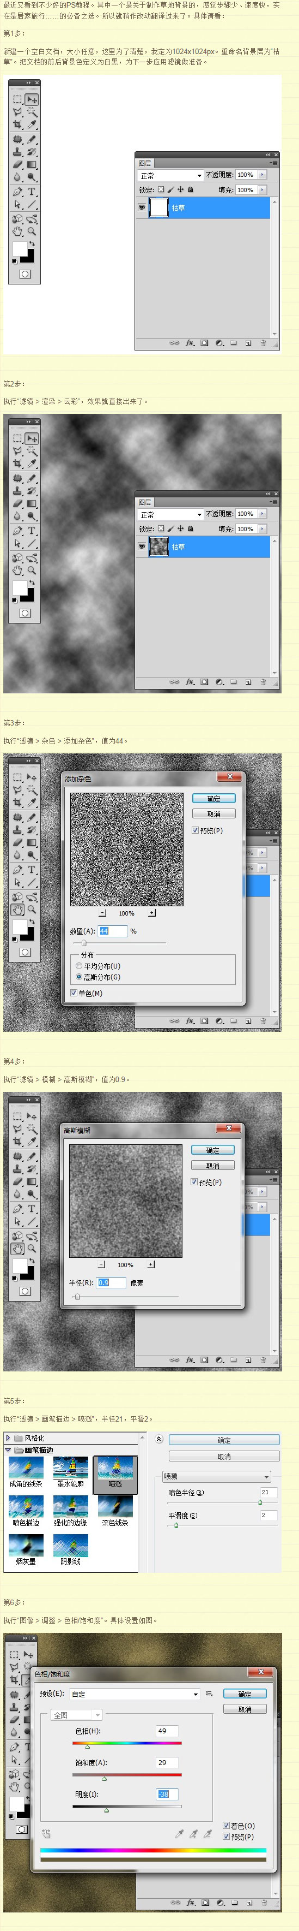Choose the Magic Wand tool in step 1 toolbox
Viewport: 299px width, 1931px height.
point(32,112)
